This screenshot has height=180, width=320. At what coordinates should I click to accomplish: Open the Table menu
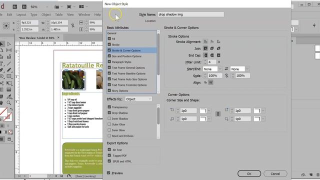59,14
